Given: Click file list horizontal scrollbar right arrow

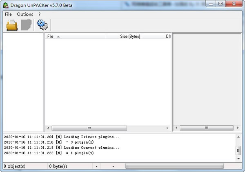Looking at the screenshot, I should 167,128.
